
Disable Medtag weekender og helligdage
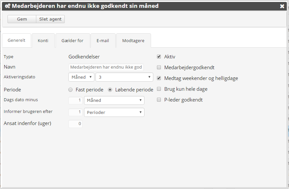[159, 78]
